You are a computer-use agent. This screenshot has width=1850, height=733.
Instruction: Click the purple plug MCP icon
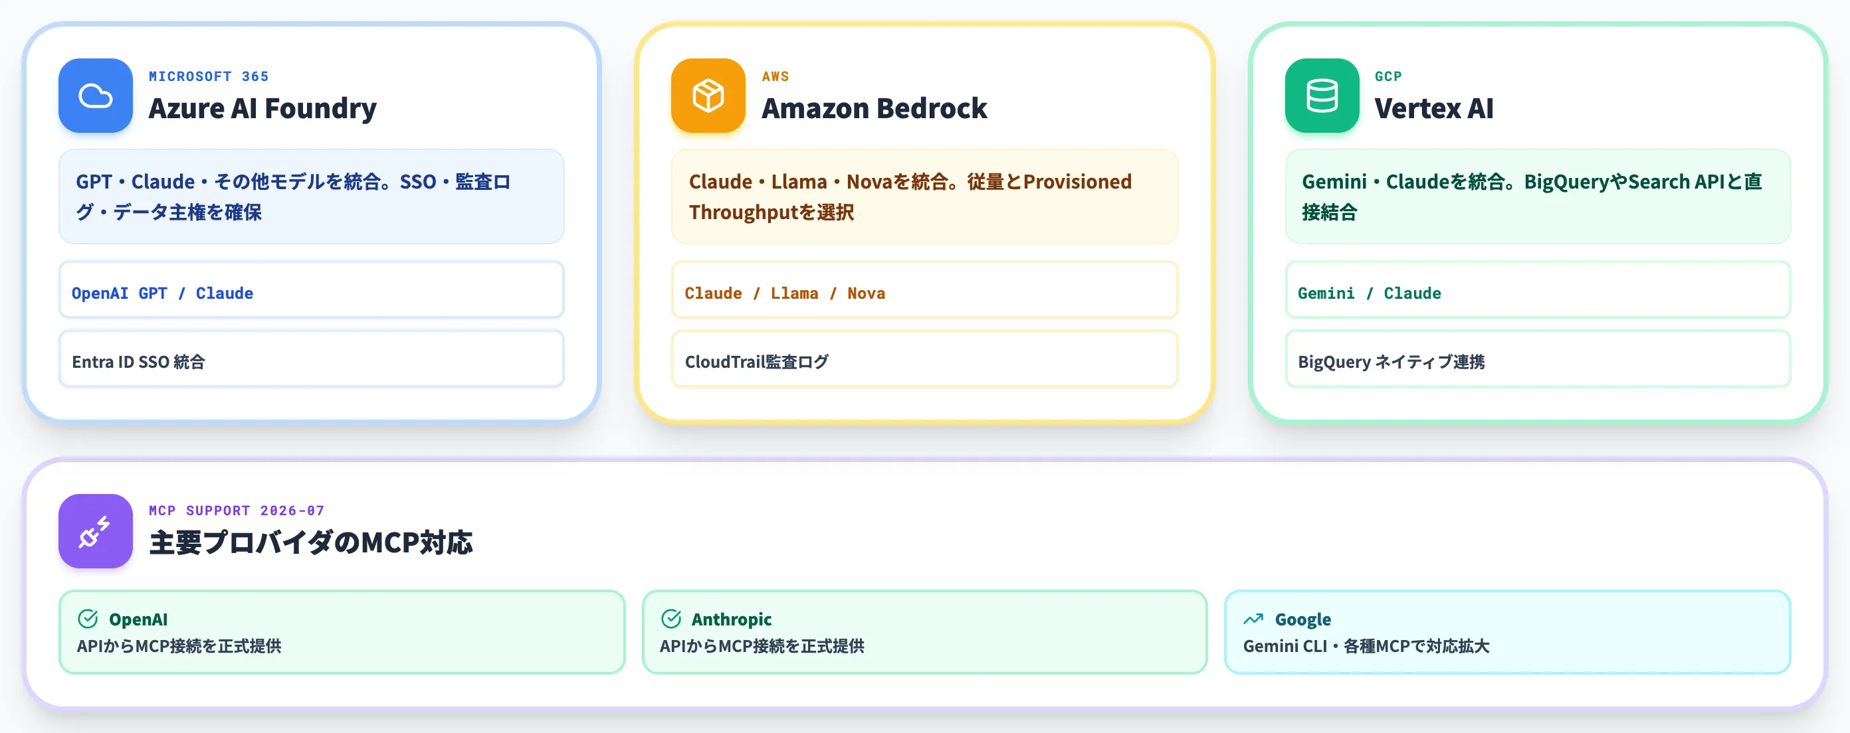(x=96, y=530)
